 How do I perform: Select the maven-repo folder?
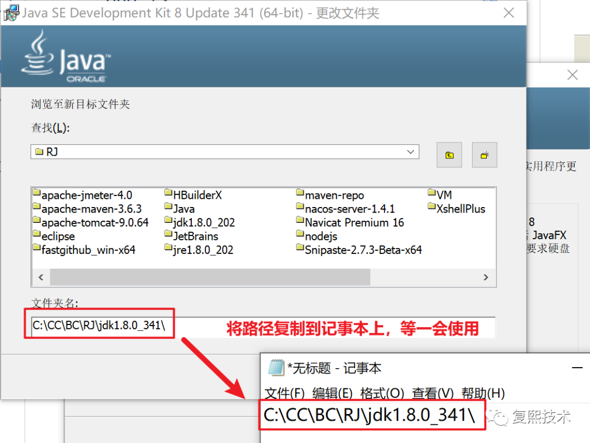(x=330, y=195)
